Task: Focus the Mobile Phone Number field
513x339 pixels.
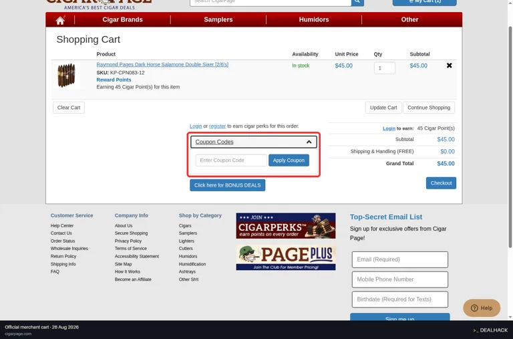Action: point(400,279)
